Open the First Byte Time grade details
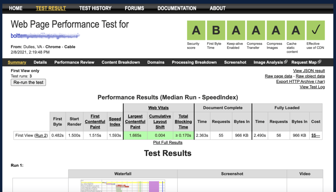This screenshot has height=192, width=336. 216,30
